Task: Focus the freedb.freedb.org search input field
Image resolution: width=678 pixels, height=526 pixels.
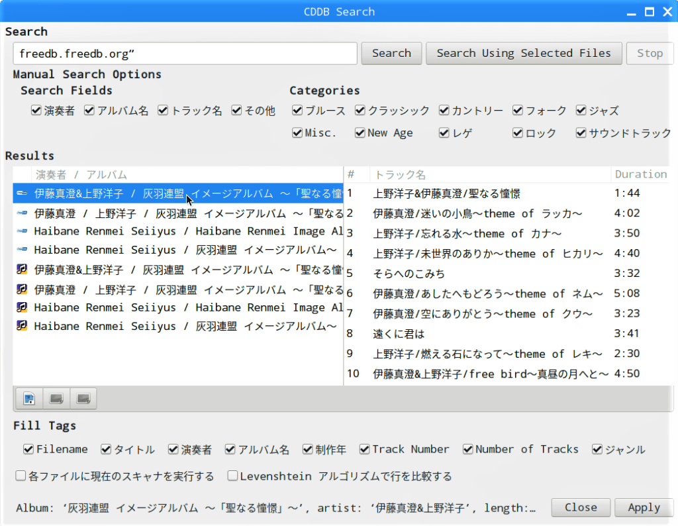Action: click(x=185, y=54)
